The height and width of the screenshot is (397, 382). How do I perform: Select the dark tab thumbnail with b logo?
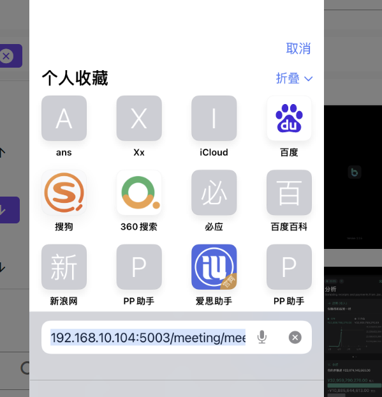tap(353, 177)
